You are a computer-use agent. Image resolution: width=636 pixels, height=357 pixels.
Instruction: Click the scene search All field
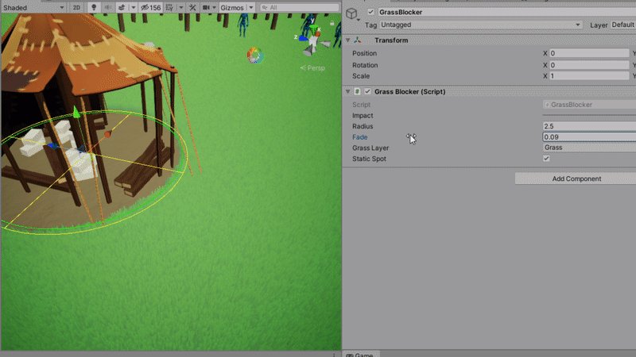pos(300,7)
